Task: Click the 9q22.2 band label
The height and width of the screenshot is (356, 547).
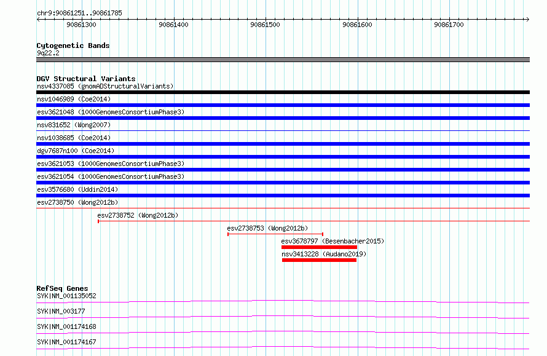Action: tap(48, 53)
